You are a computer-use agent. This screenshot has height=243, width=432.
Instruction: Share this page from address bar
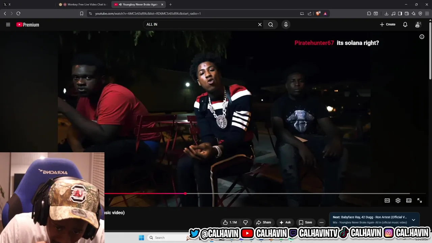pyautogui.click(x=309, y=13)
